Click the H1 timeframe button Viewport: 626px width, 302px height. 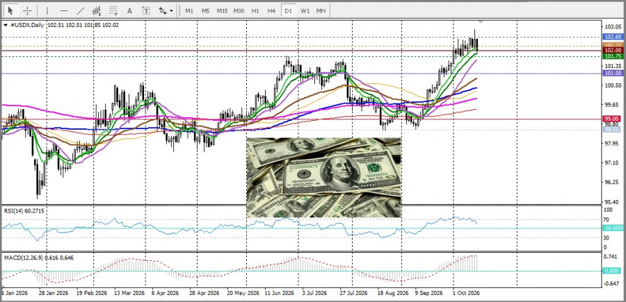(255, 10)
